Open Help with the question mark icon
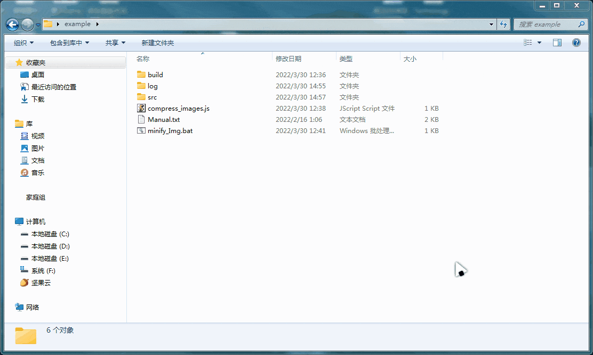Viewport: 593px width, 355px height. 576,43
